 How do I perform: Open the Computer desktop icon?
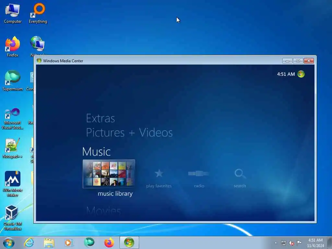coord(13,14)
